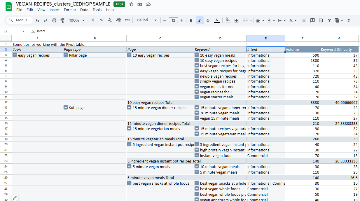Collapse the Pillar page group
Image resolution: width=360 pixels, height=201 pixels.
[x=66, y=55]
